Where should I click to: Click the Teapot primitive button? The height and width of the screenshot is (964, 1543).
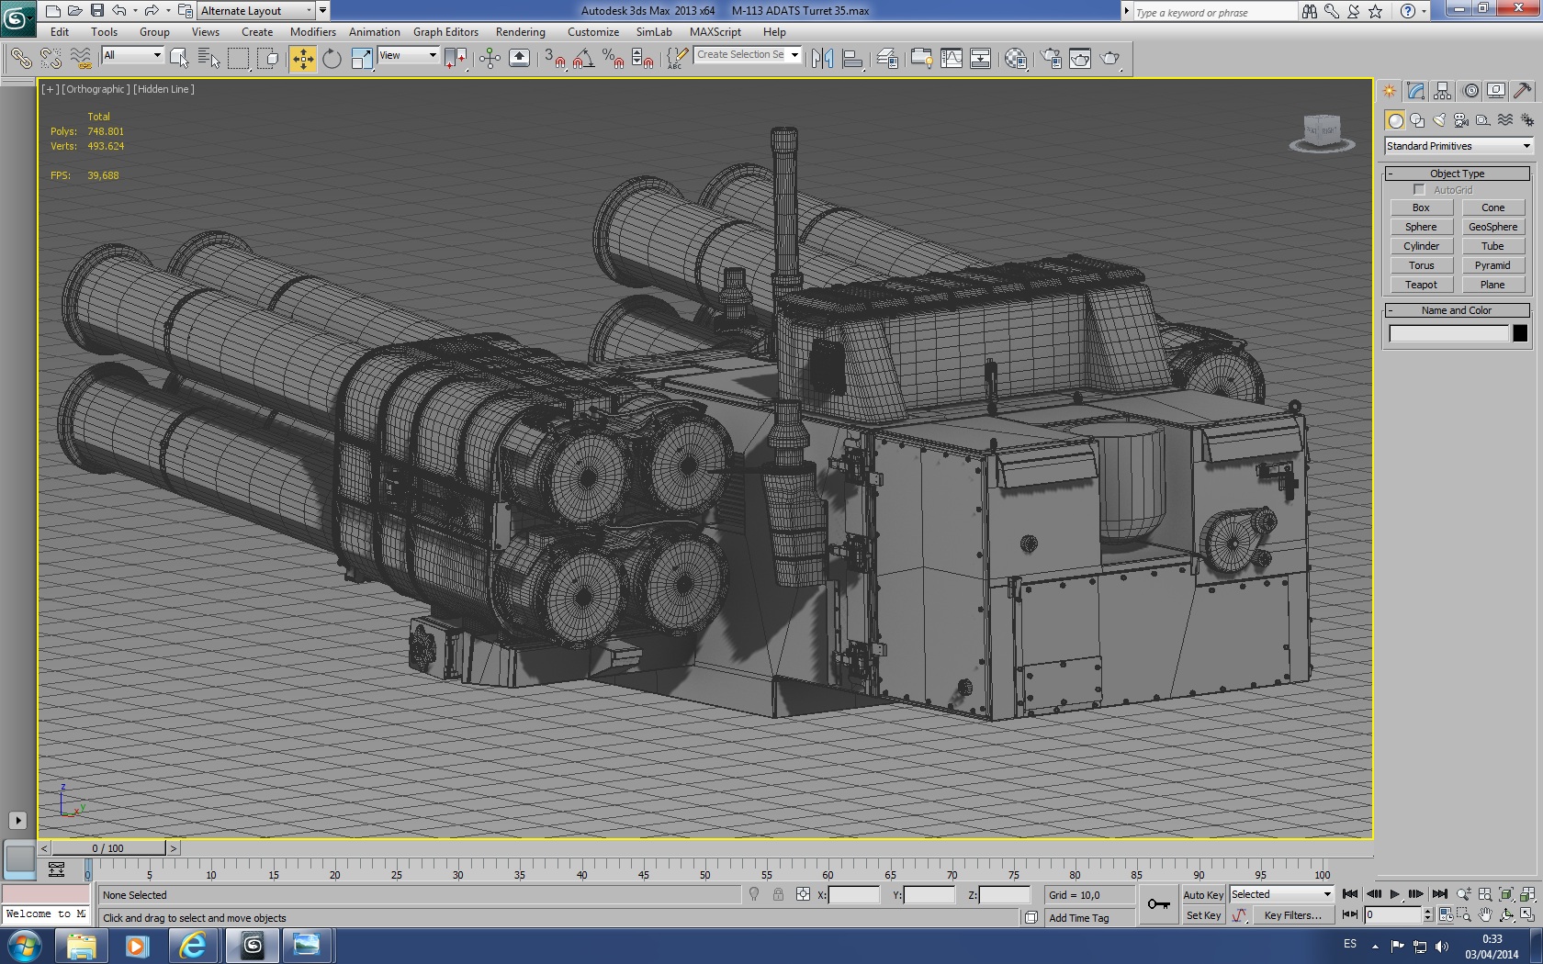(1421, 286)
